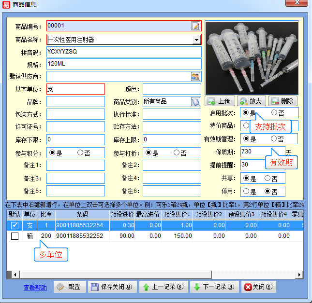Click the 删除 image delete button
The height and width of the screenshot is (303, 312).
(282, 101)
